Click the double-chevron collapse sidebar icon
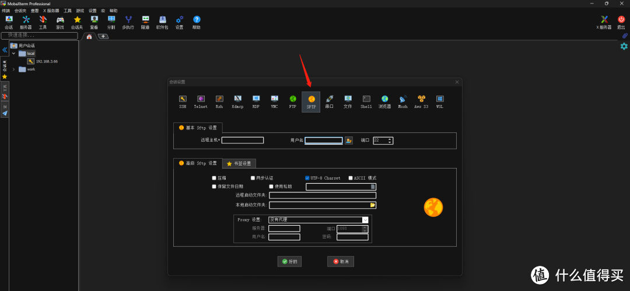 tap(5, 50)
